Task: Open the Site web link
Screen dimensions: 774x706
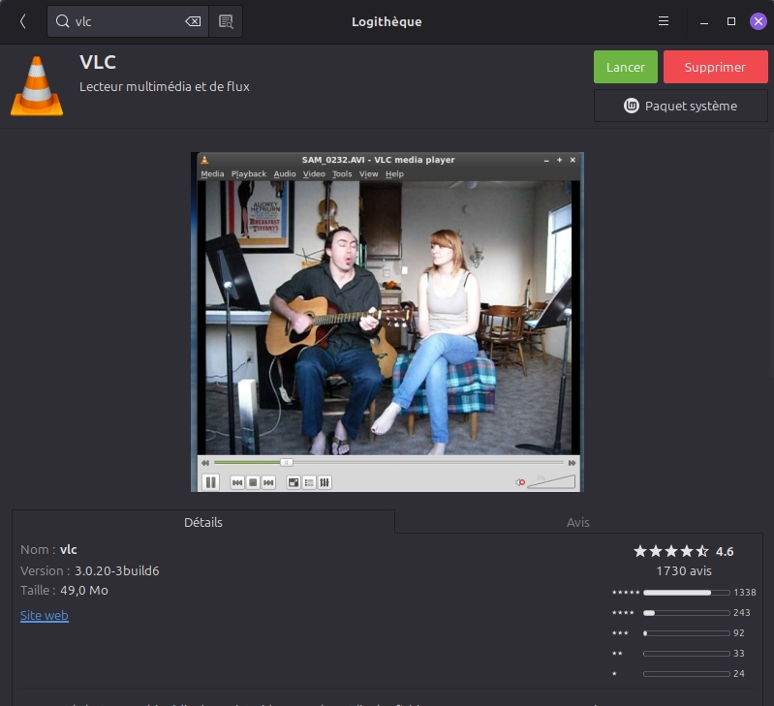Action: (x=45, y=615)
